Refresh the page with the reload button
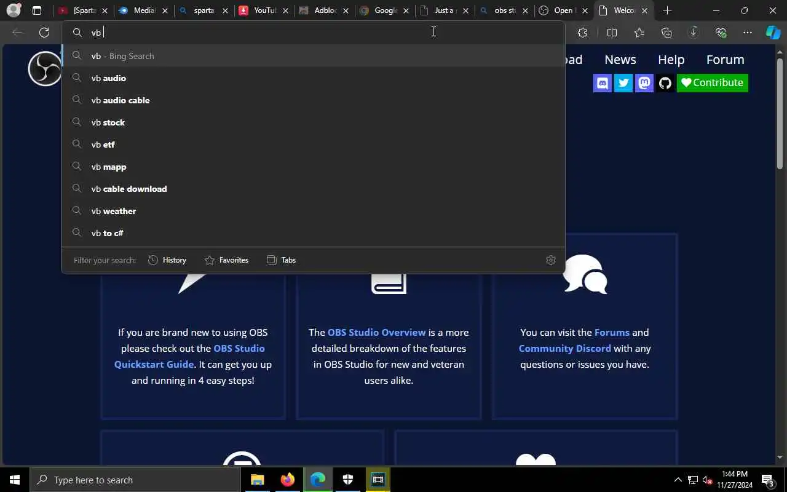The height and width of the screenshot is (492, 787). coord(44,33)
